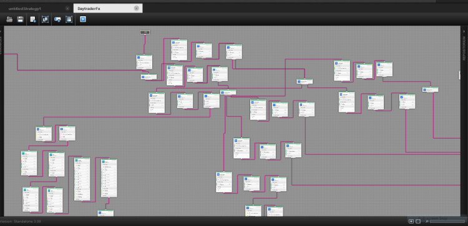
Task: Click the new document with plus icon
Action: pyautogui.click(x=33, y=19)
